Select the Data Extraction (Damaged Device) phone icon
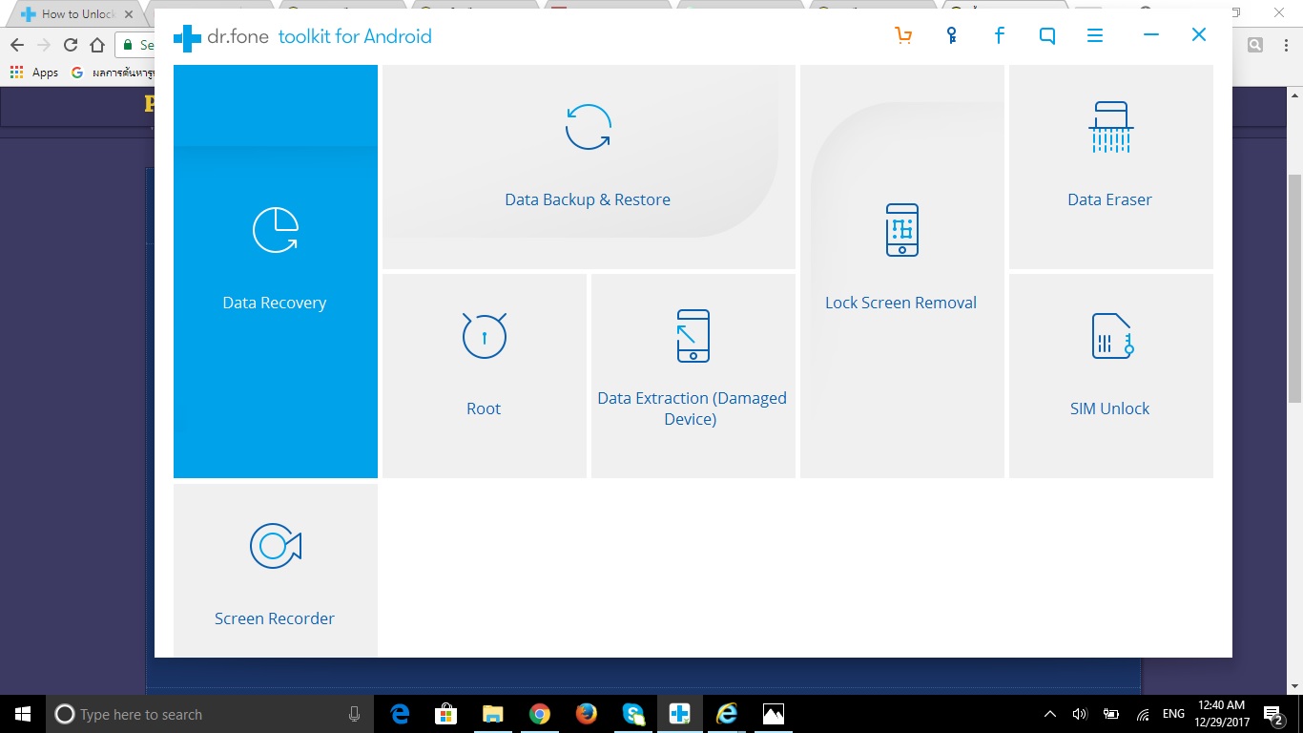Screen dimensions: 1303x733 coord(693,336)
